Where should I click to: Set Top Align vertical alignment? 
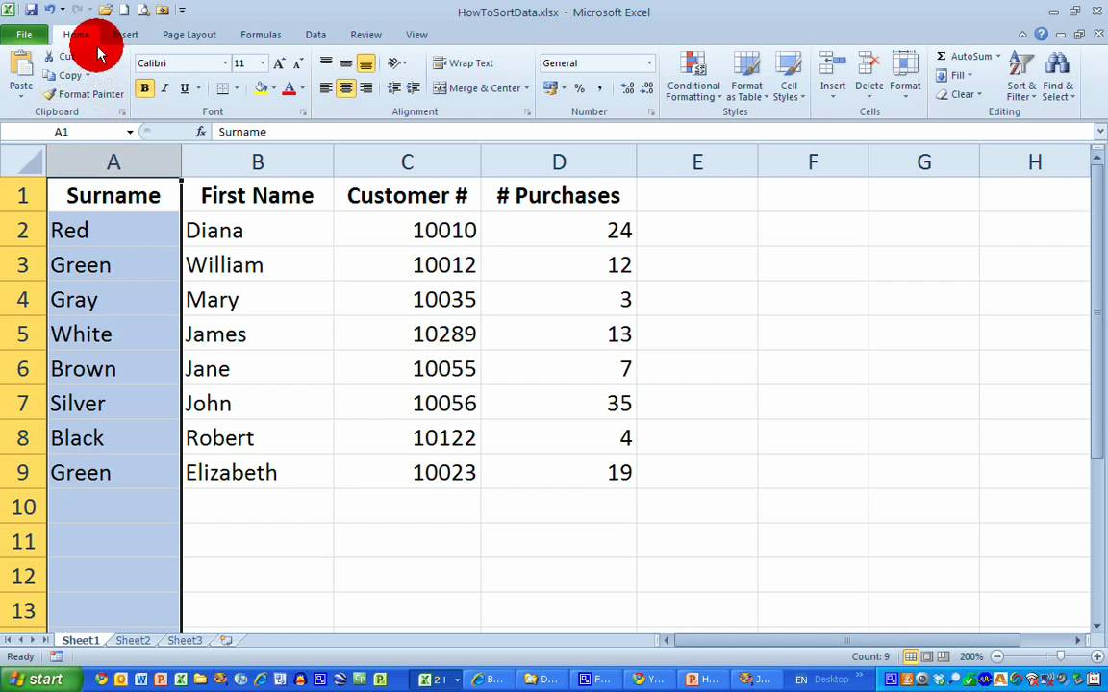(326, 62)
